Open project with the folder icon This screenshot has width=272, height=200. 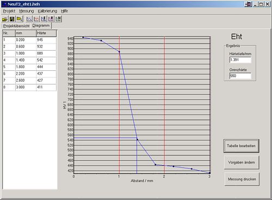[x=5, y=19]
